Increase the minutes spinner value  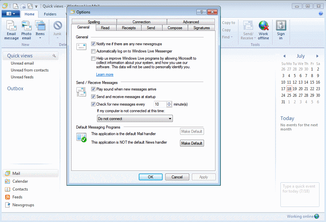[169, 103]
